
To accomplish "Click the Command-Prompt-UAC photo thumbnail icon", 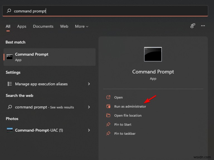I will pyautogui.click(x=10, y=130).
